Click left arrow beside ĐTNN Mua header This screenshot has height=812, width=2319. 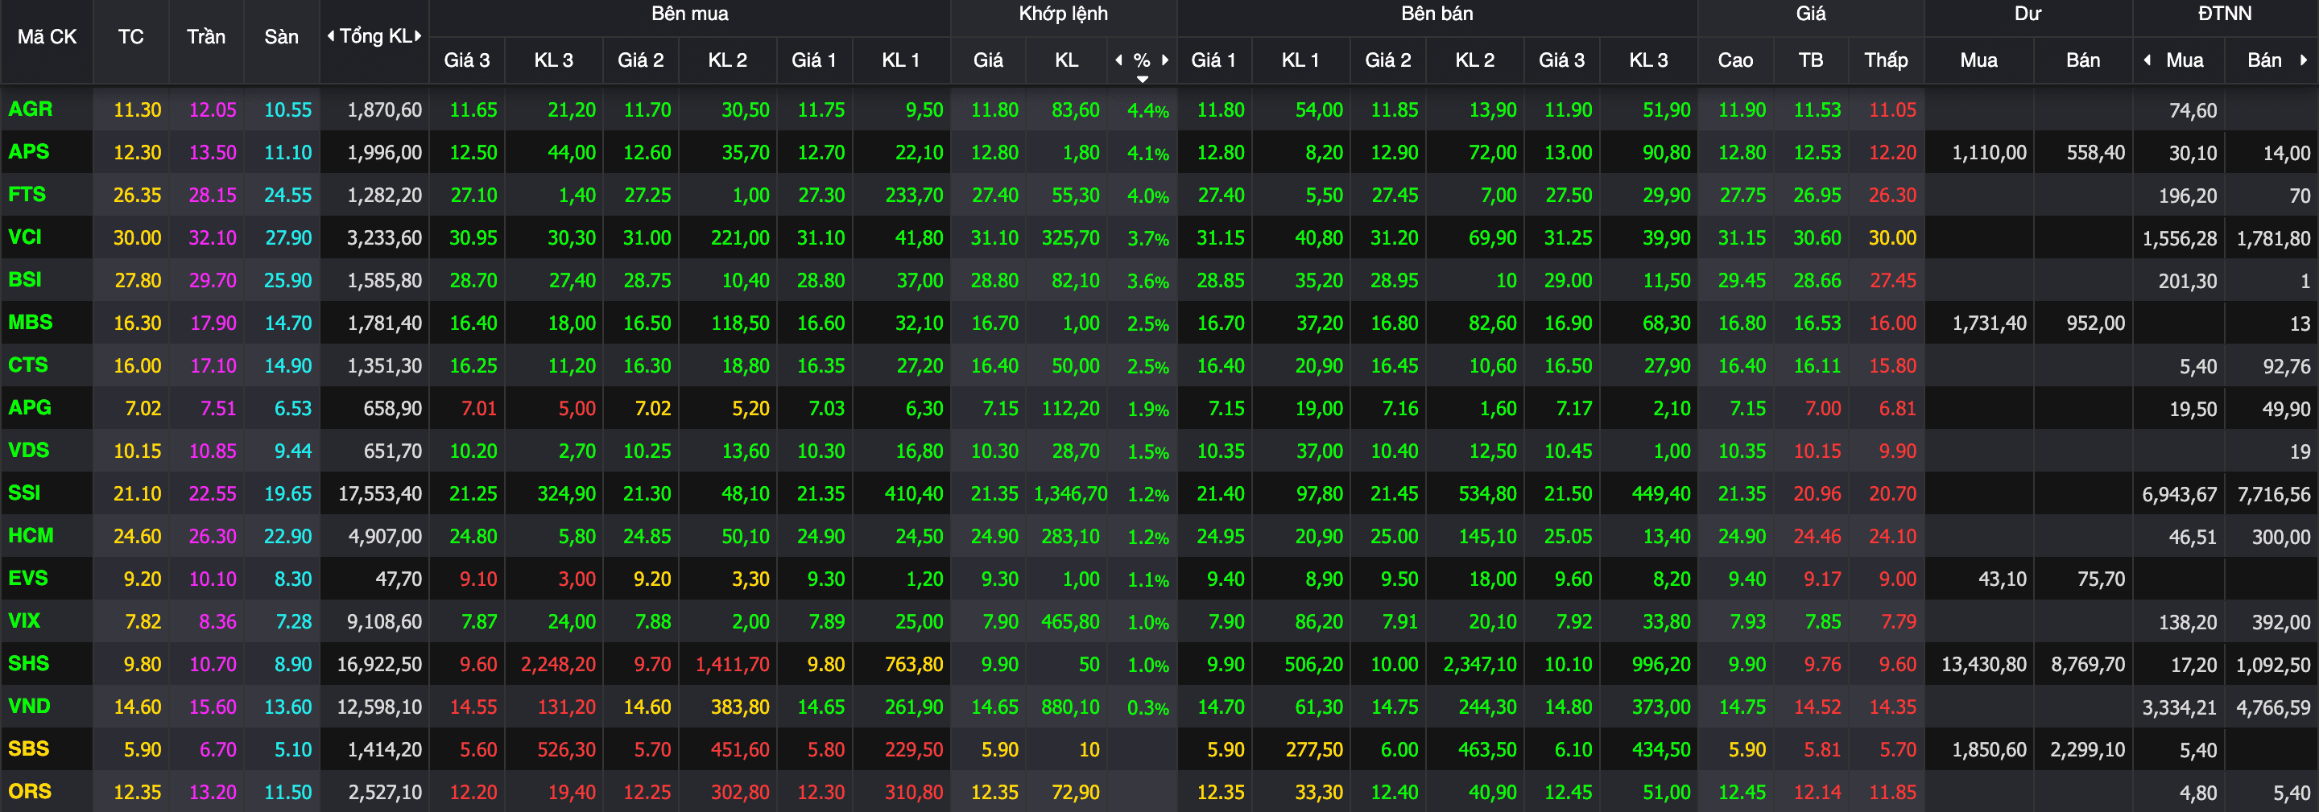2147,60
